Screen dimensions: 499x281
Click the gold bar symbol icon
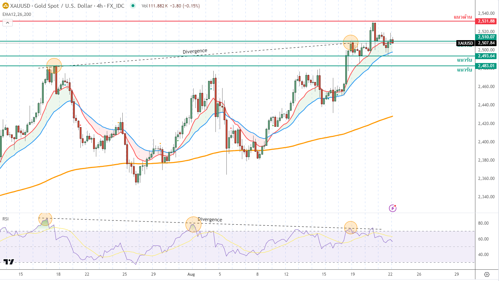coord(5,6)
